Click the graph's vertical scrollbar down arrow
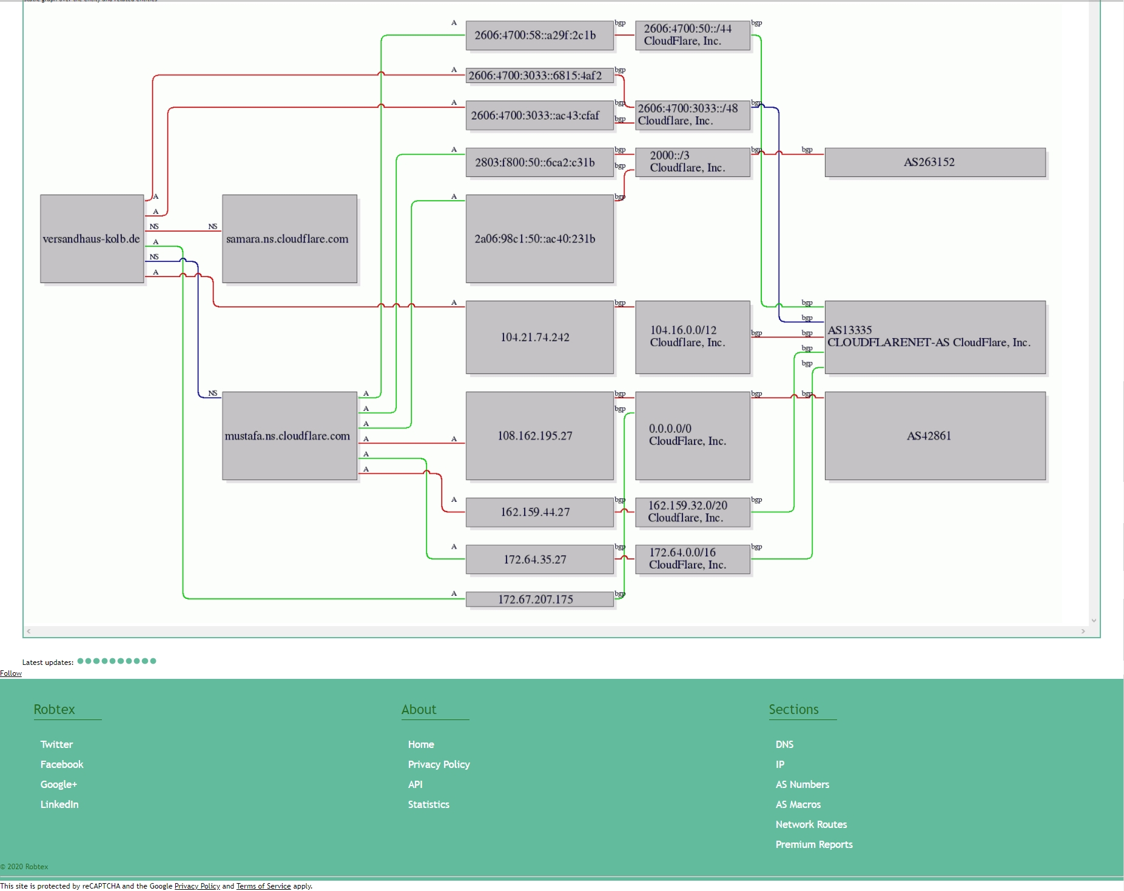The image size is (1124, 891). click(1094, 621)
